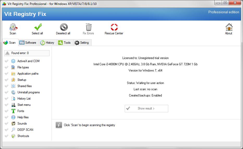Click the Version for Windows 7, x64 text
243x149 pixels.
tap(146, 70)
